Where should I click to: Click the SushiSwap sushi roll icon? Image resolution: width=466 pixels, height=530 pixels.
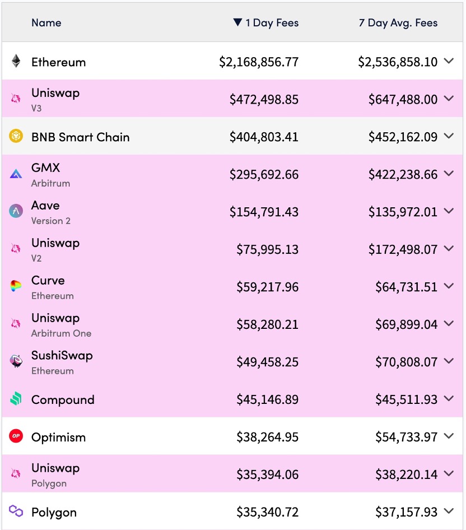pos(16,362)
